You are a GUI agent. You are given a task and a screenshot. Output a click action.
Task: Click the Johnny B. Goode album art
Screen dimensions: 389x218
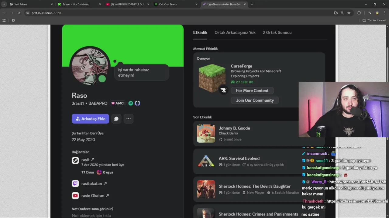click(206, 134)
